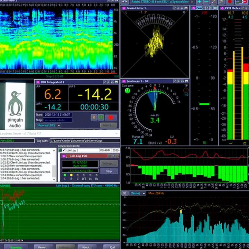Click the connection log scrollbar thumb

pyautogui.click(x=54, y=171)
